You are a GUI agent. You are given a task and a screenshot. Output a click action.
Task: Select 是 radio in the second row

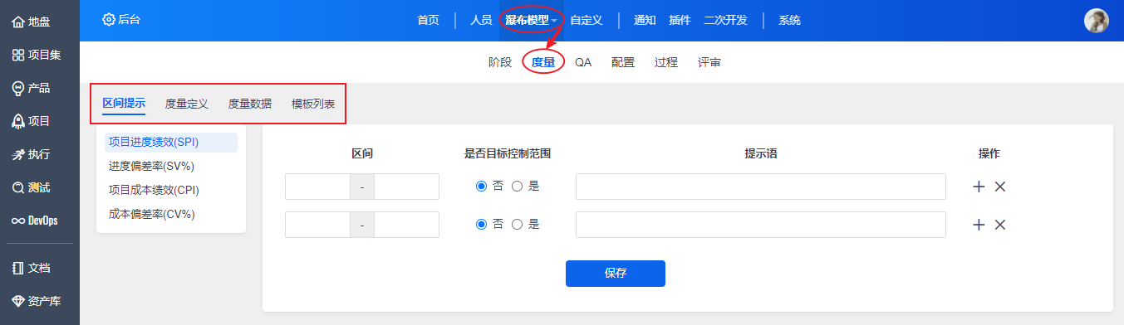click(517, 224)
